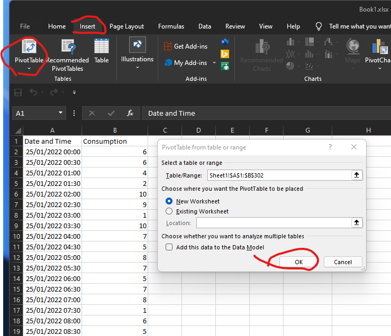
Task: Select column G header
Action: point(308,130)
